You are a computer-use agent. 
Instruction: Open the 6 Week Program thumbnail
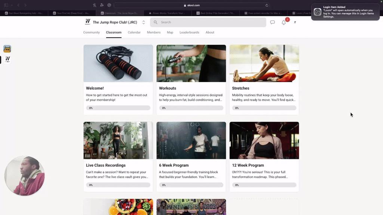click(191, 140)
